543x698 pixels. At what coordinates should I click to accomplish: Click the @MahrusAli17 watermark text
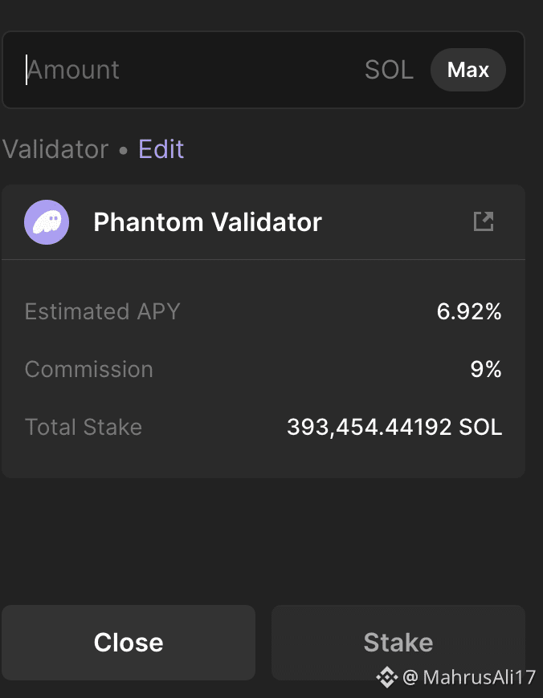click(463, 678)
